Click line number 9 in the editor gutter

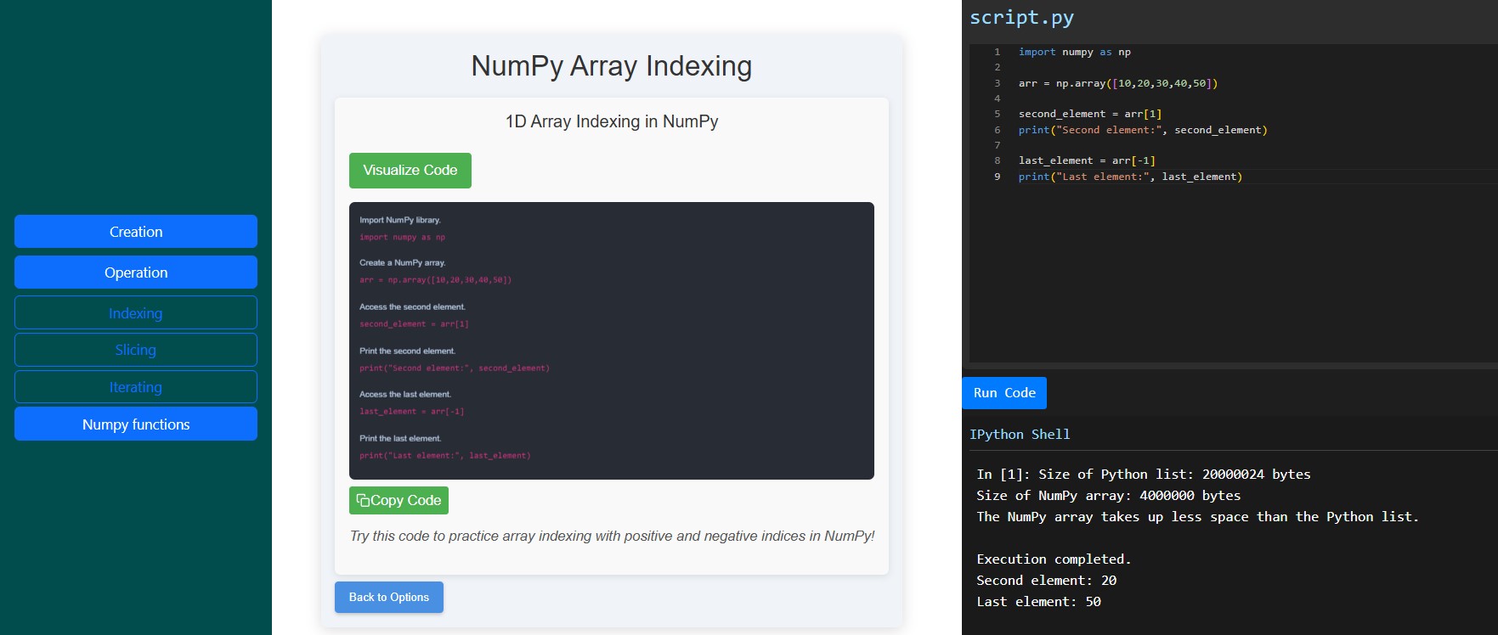point(998,177)
